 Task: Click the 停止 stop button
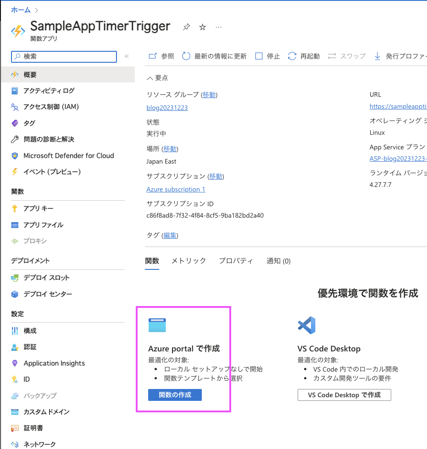pos(267,56)
